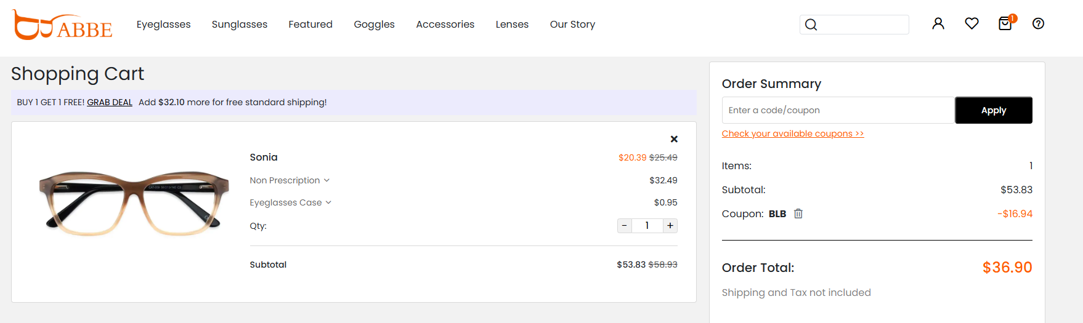
Task: Open the Sonia glasses product thumbnail
Action: coord(134,203)
